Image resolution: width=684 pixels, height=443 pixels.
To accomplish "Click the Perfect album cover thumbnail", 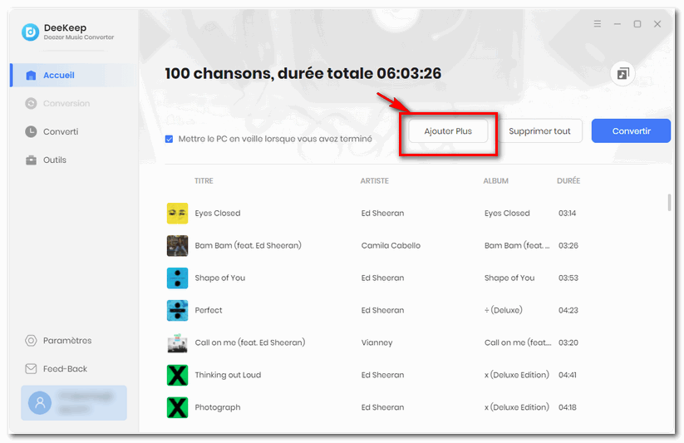I will (178, 310).
